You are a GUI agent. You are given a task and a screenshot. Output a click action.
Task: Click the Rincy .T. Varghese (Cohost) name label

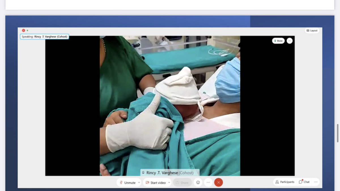click(170, 173)
